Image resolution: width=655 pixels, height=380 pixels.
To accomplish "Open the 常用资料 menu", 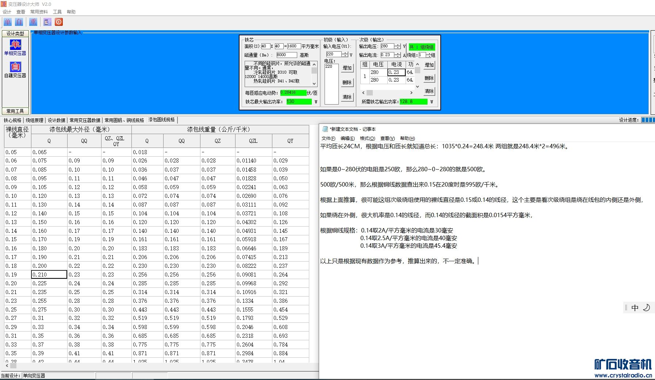I will (x=39, y=12).
